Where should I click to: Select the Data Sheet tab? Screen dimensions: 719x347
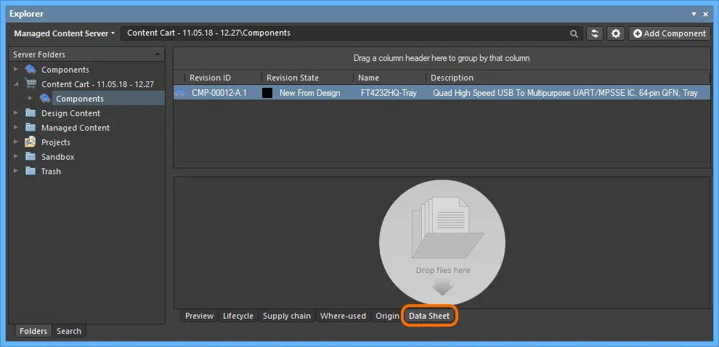tap(429, 316)
